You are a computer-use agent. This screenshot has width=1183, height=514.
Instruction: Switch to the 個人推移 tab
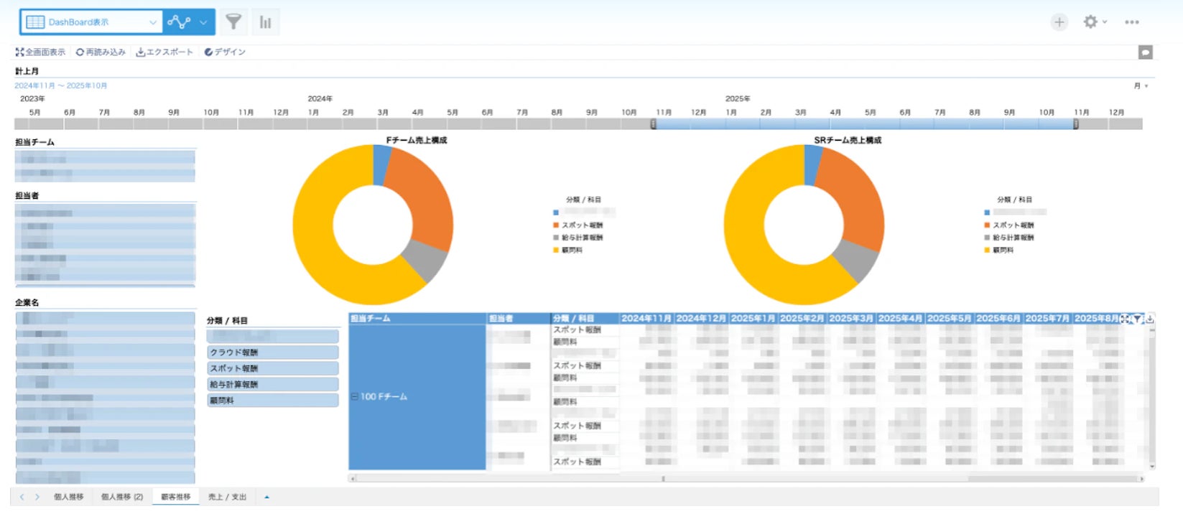coord(68,497)
